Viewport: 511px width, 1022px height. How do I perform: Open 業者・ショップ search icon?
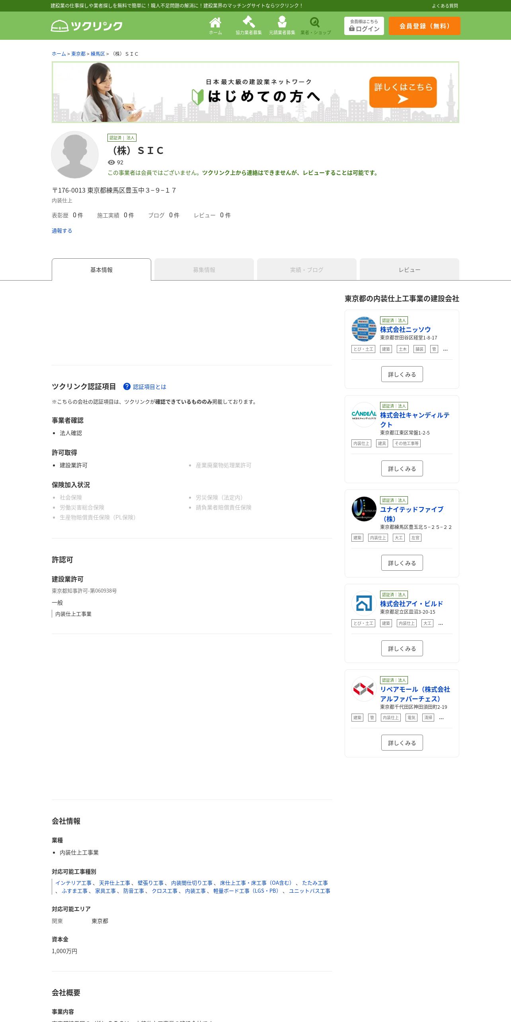316,26
